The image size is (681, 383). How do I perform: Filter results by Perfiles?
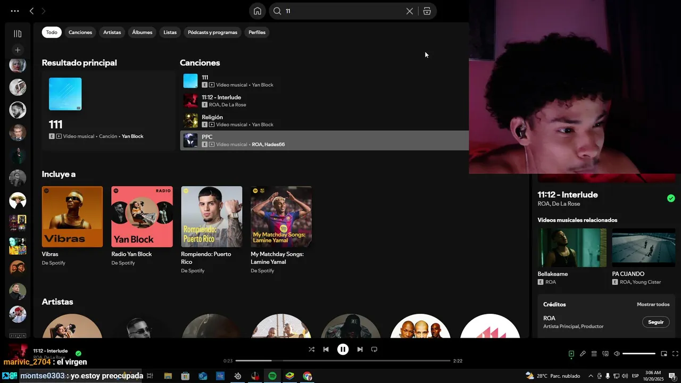click(x=257, y=32)
